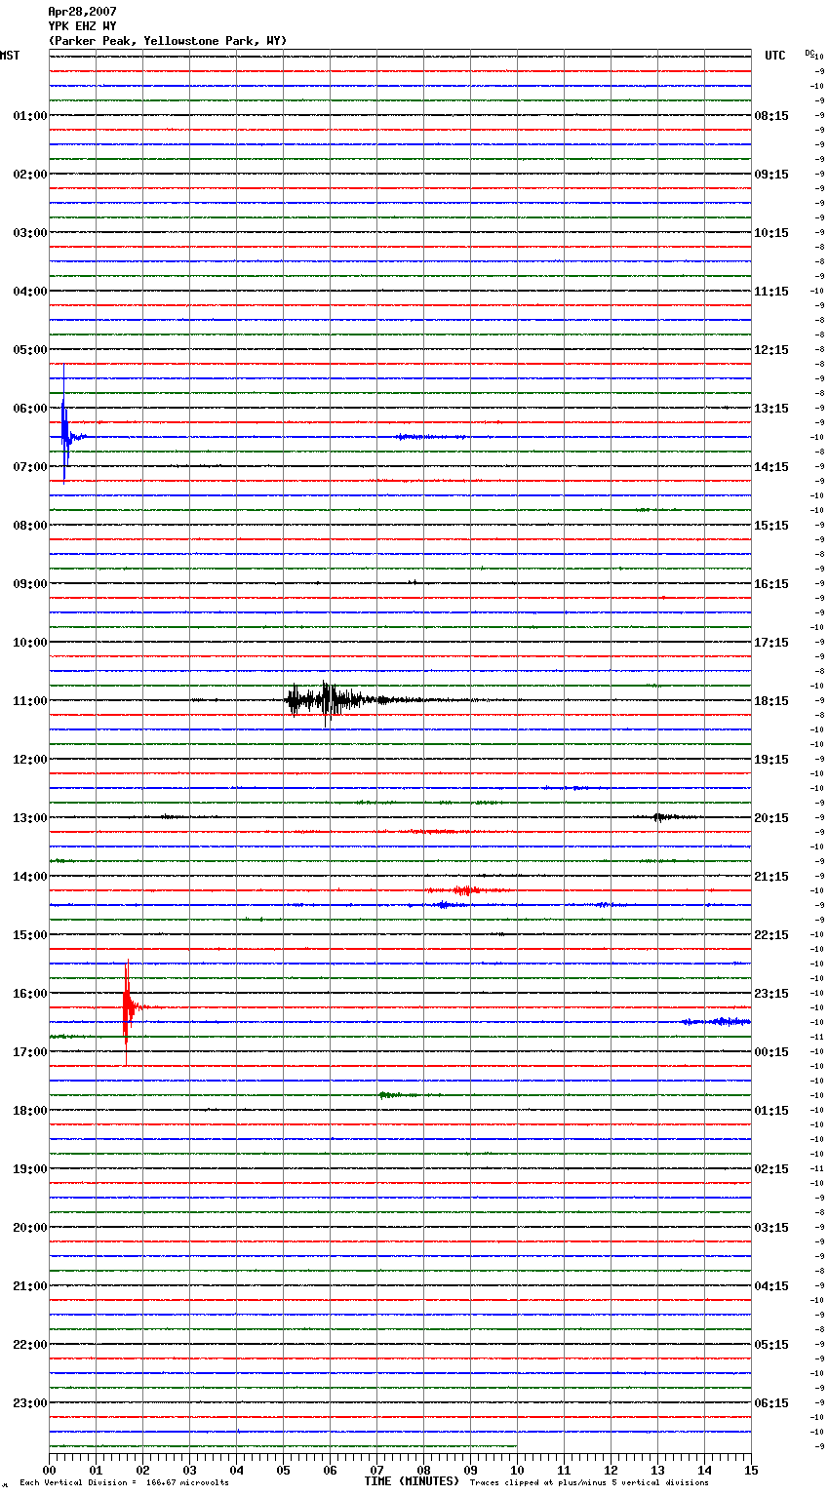
Task: Select the 07:00 MST time label
Action: 30,467
